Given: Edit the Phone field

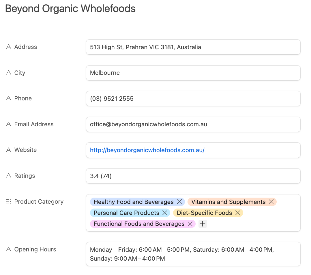Looking at the screenshot, I should pos(193,99).
